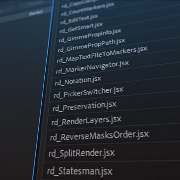Select rd_CountMarkers.jsx in the script list
This screenshot has height=180, width=180.
point(88,9)
